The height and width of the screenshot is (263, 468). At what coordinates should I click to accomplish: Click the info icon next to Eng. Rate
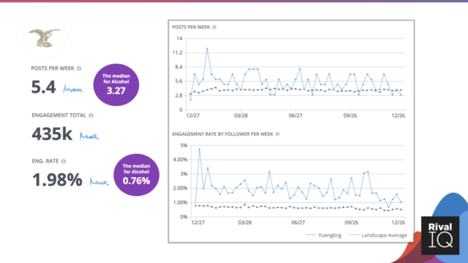64,161
